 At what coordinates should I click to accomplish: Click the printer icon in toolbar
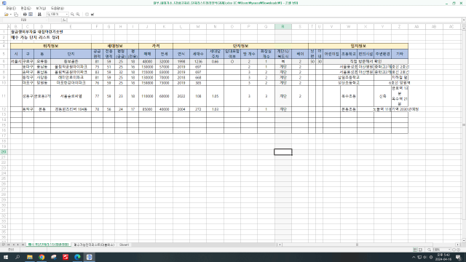tap(25, 15)
